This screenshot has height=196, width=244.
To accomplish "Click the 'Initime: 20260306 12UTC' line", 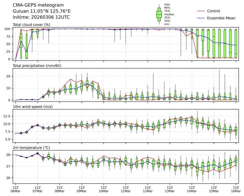I will pyautogui.click(x=41, y=17).
